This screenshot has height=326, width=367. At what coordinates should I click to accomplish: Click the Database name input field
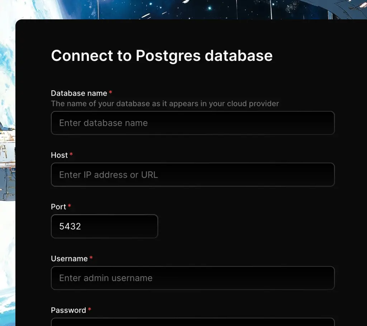(x=193, y=123)
